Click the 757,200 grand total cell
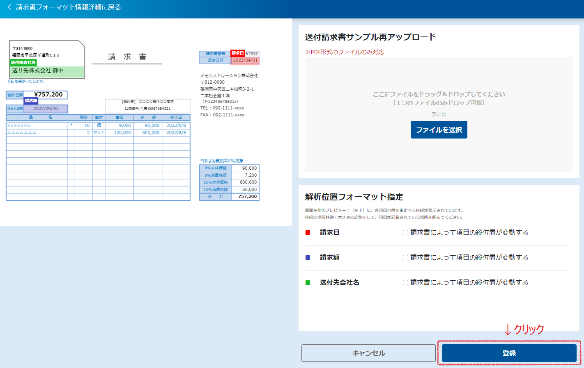Screen dimensions: 584x368 [248, 196]
